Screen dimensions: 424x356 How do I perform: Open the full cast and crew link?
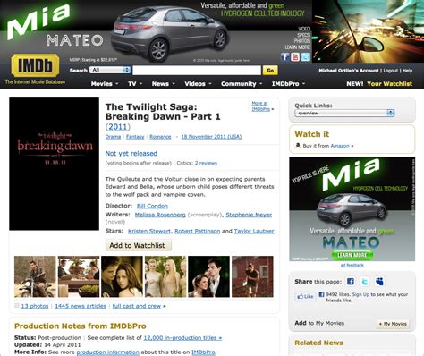tap(137, 306)
